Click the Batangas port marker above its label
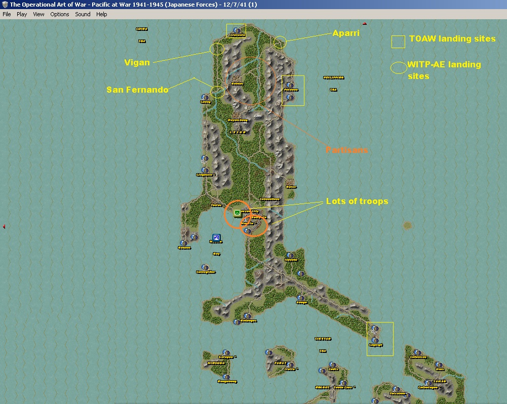The width and height of the screenshot is (507, 404). pos(247,316)
